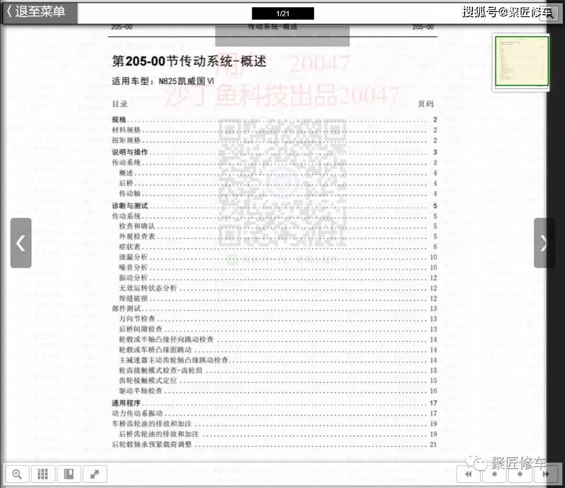565x488 pixels.
Task: Open the 扭矩规格 contents entry
Action: click(274, 140)
